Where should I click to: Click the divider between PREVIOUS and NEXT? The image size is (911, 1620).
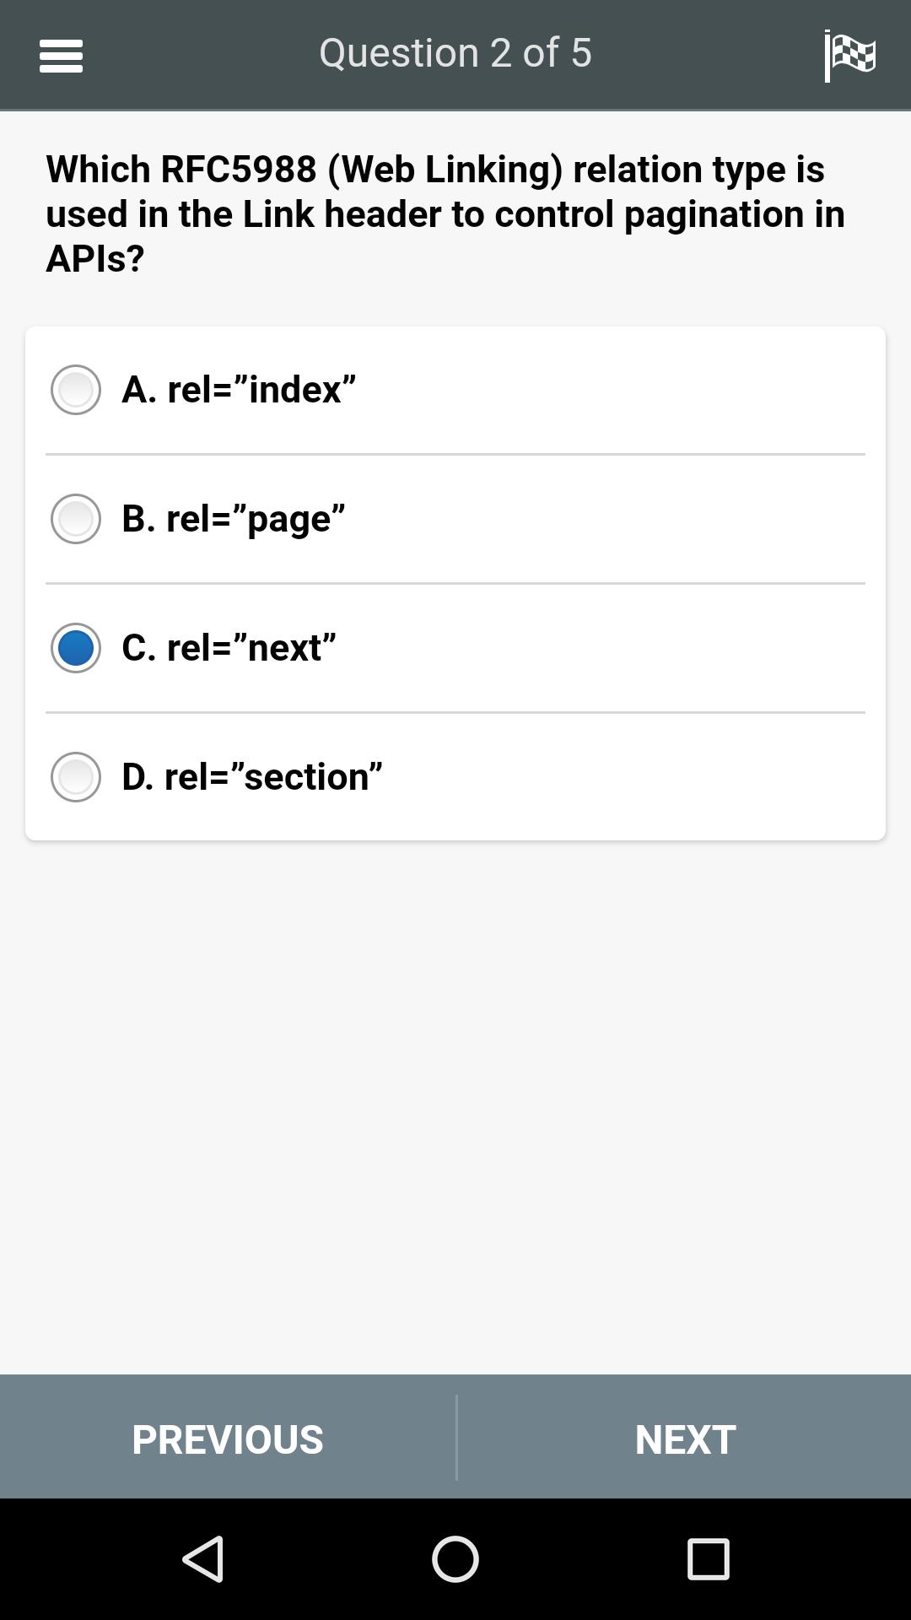coord(456,1437)
